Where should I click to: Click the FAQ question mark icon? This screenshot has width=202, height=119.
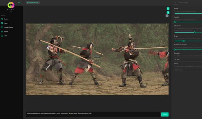click(x=2, y=36)
